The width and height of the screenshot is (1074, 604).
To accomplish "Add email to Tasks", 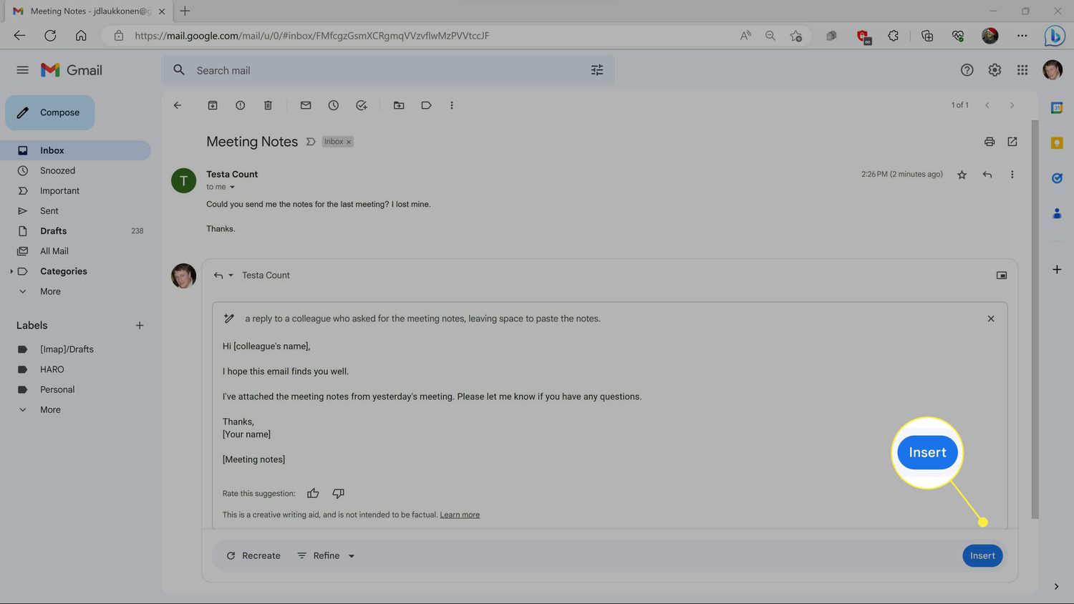I will click(x=362, y=105).
